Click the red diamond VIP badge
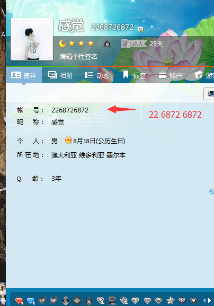Image resolution: width=214 pixels, height=306 pixels. [19, 301]
